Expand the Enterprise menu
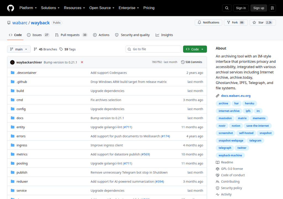The width and height of the screenshot is (283, 199). point(129,8)
